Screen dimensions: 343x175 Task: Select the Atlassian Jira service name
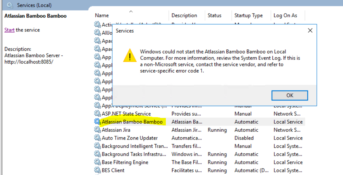(x=116, y=130)
